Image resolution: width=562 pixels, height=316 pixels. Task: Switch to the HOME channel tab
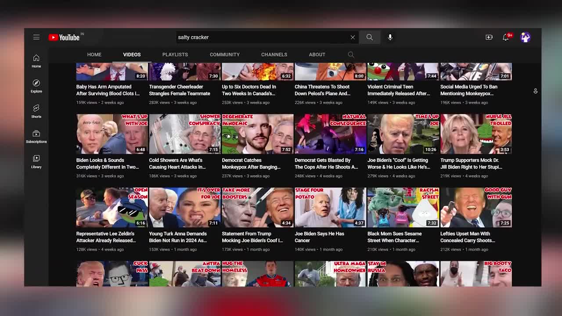pos(94,54)
